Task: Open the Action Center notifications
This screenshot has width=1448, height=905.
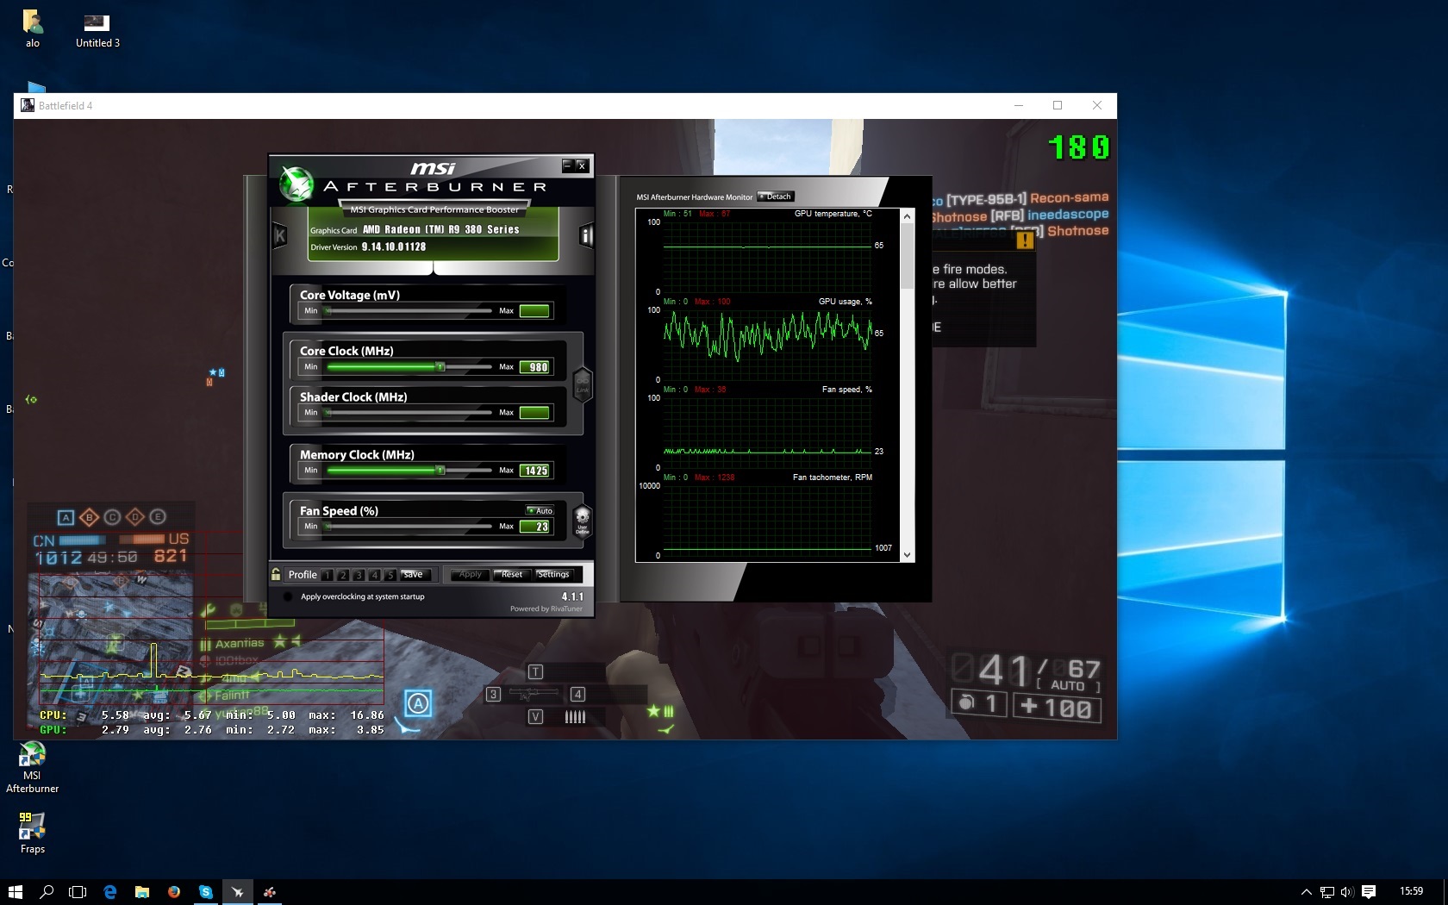Action: pyautogui.click(x=1369, y=892)
